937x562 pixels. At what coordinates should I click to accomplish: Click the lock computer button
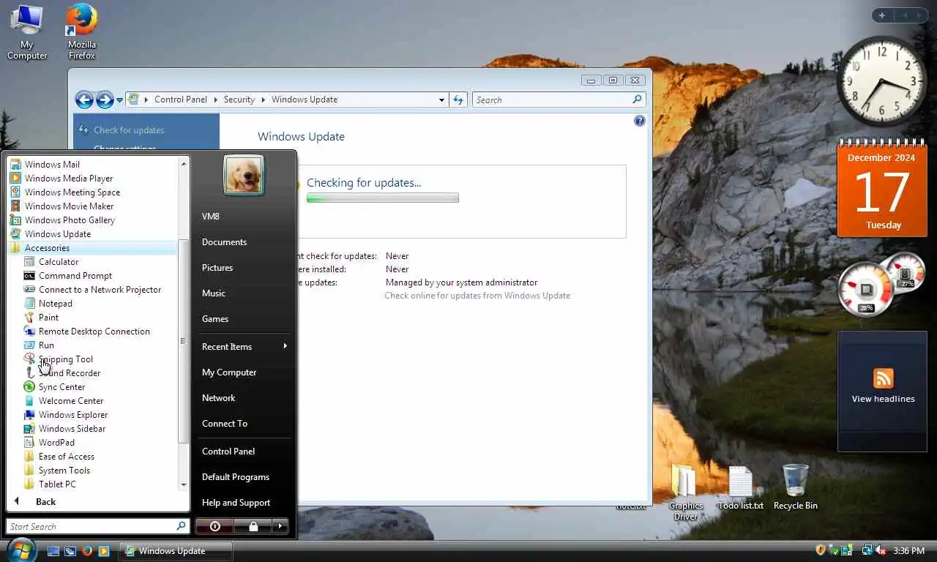pos(253,526)
